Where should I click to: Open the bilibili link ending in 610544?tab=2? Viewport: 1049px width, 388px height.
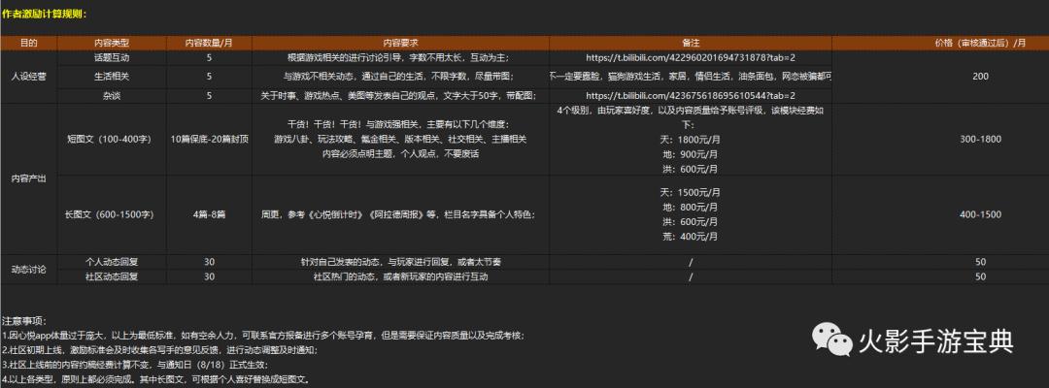click(691, 95)
